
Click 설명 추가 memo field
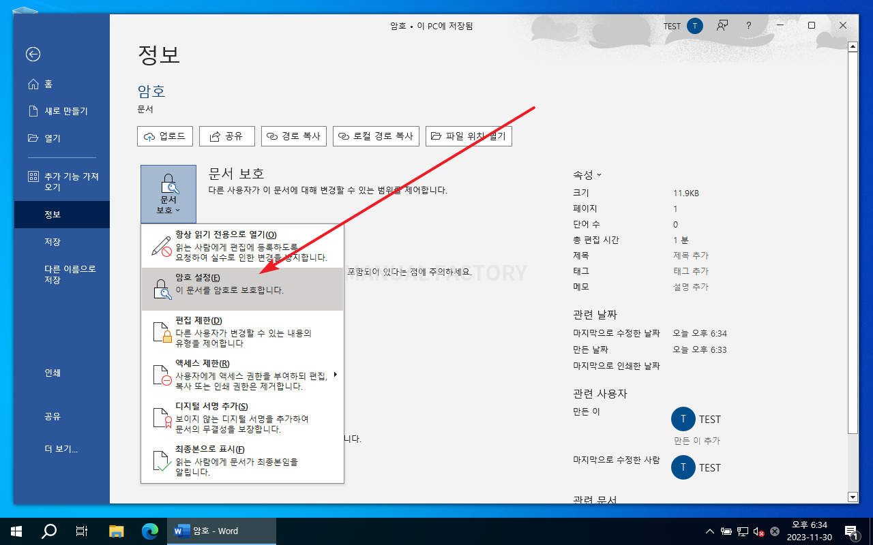[x=691, y=287]
